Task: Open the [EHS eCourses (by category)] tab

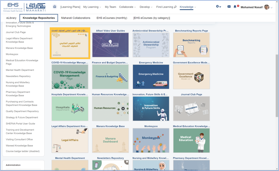Action: click(x=152, y=18)
